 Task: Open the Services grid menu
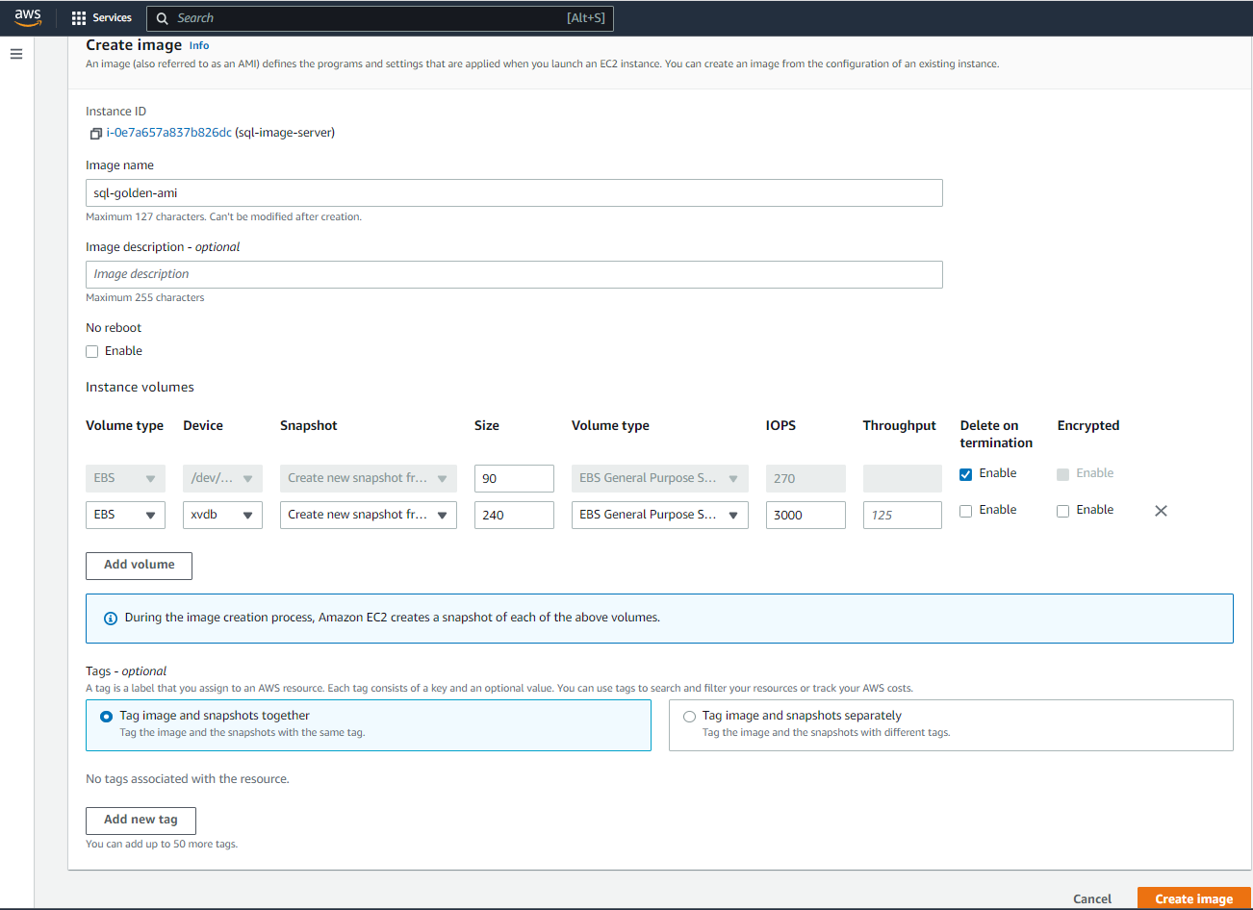79,18
